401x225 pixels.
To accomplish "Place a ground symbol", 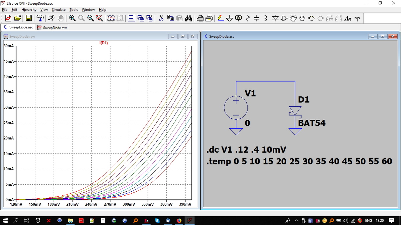I will 230,18.
